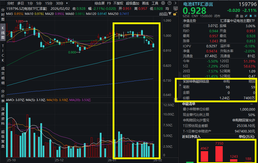Open the 30分 interval dropdown arrow
The image size is (258, 163).
click(67, 3)
